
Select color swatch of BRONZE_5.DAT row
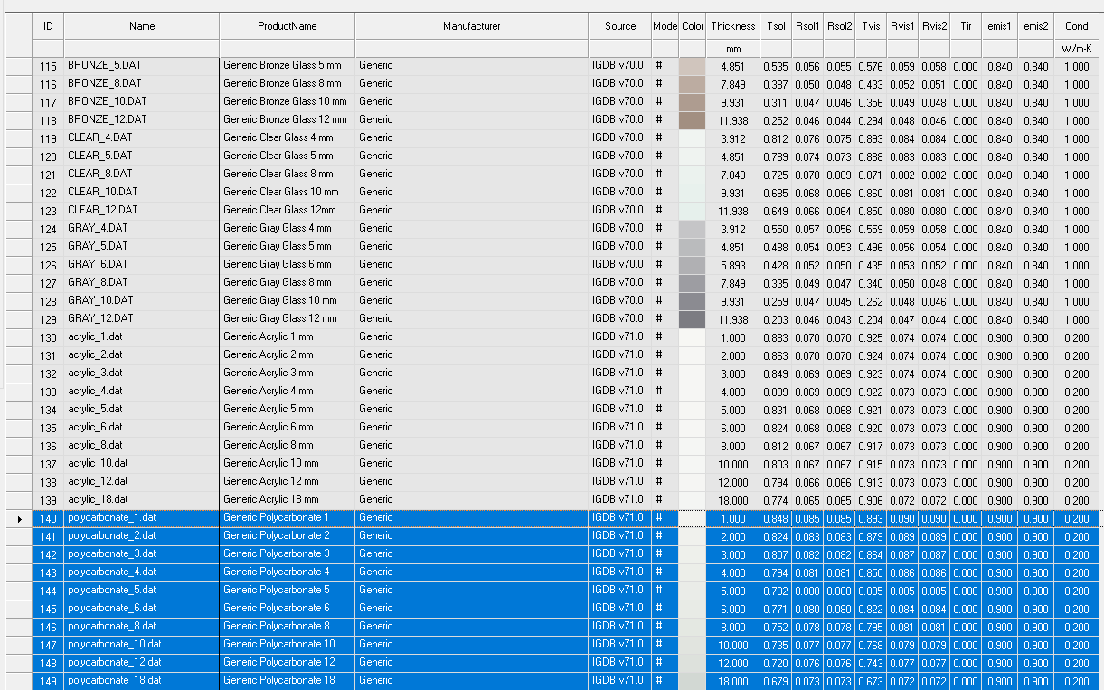(x=693, y=66)
